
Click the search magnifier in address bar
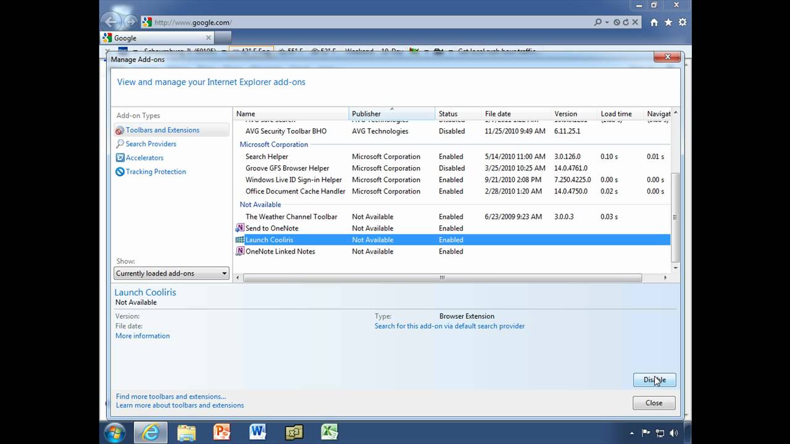597,22
